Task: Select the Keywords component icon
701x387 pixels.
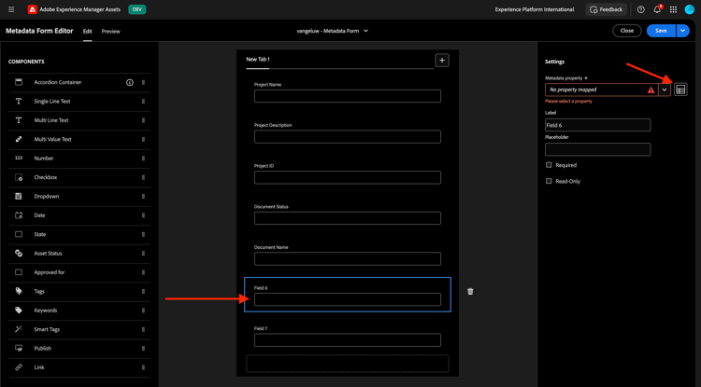Action: pyautogui.click(x=19, y=311)
